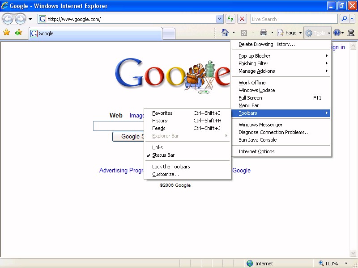Select the Windows Messenger menu entry
358x268 pixels.
tap(281, 125)
